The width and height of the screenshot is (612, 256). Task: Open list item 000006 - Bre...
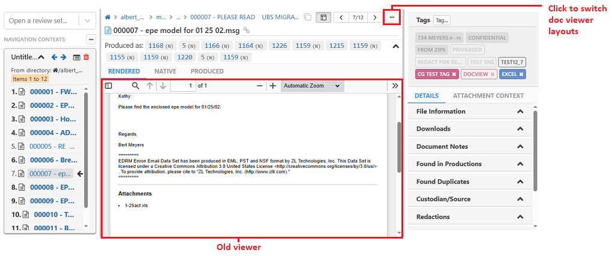54,160
